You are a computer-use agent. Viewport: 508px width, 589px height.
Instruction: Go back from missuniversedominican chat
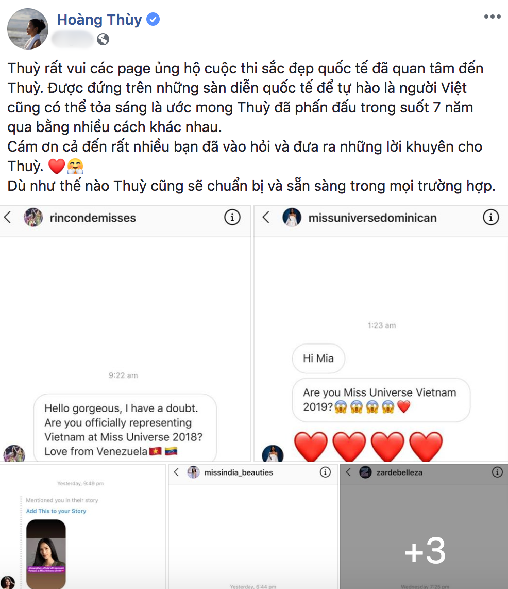[266, 218]
